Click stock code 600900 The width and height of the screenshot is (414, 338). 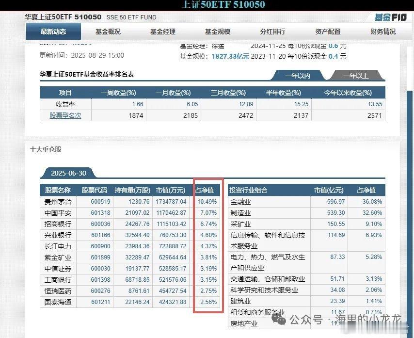coord(100,246)
